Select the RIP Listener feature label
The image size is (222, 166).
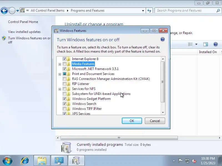pyautogui.click(x=80, y=84)
